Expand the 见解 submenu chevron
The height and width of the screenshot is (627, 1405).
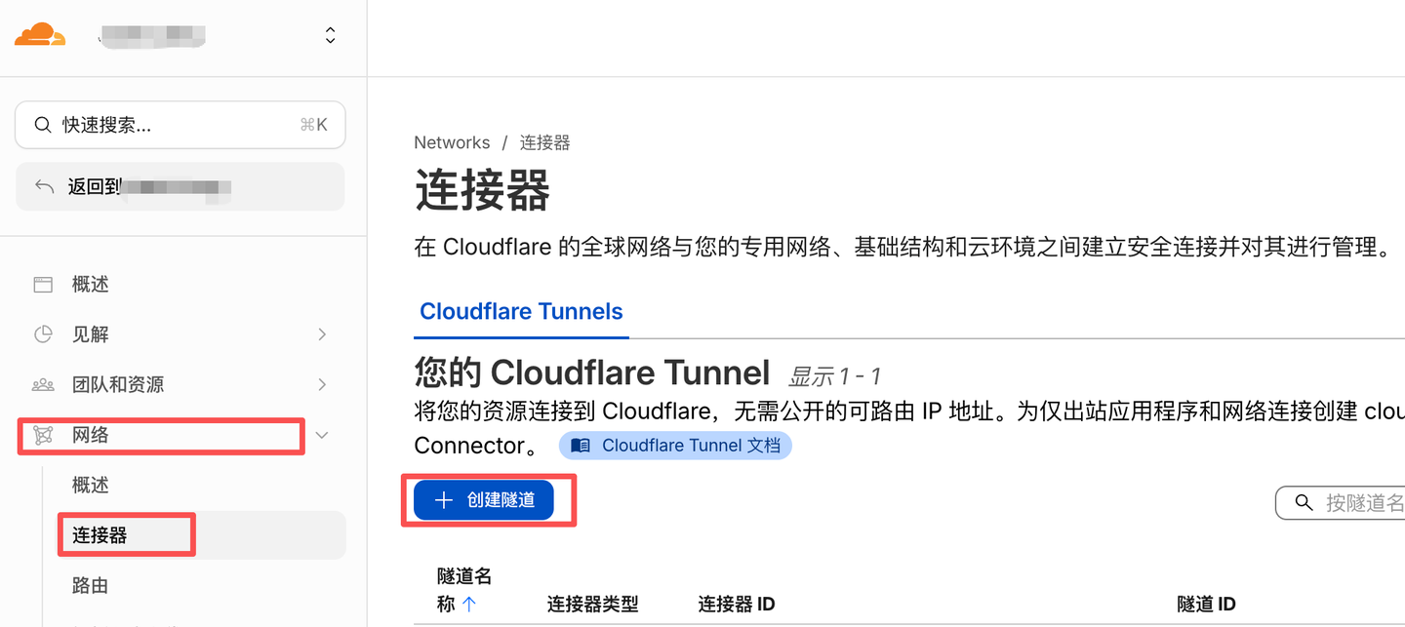pos(322,334)
